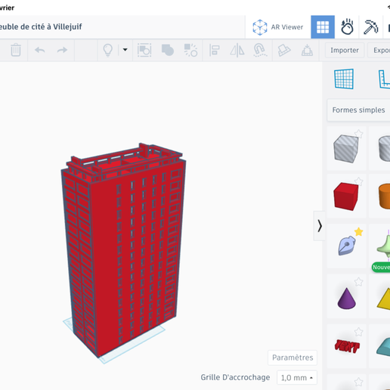Click the Importer button
390x390 pixels.
click(x=345, y=50)
